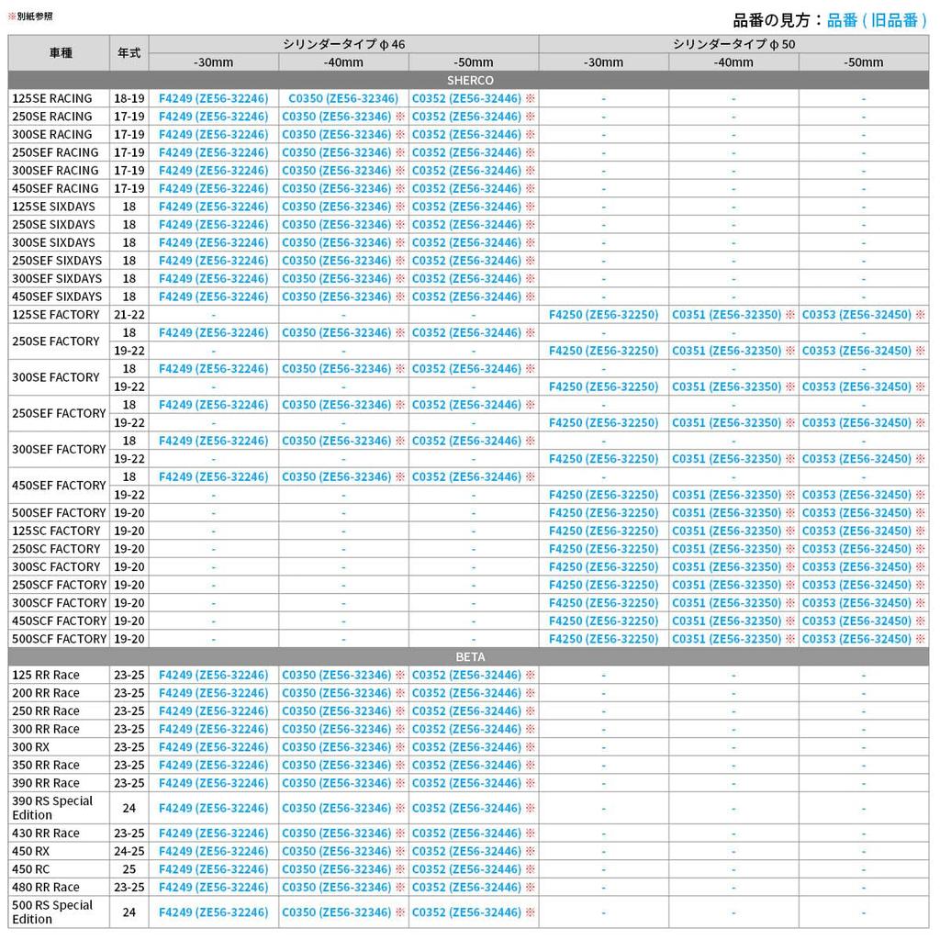Viewport: 940px width, 940px height.
Task: Click F4249 (ZE56-32246) in the 450 RC row
Action: [213, 869]
